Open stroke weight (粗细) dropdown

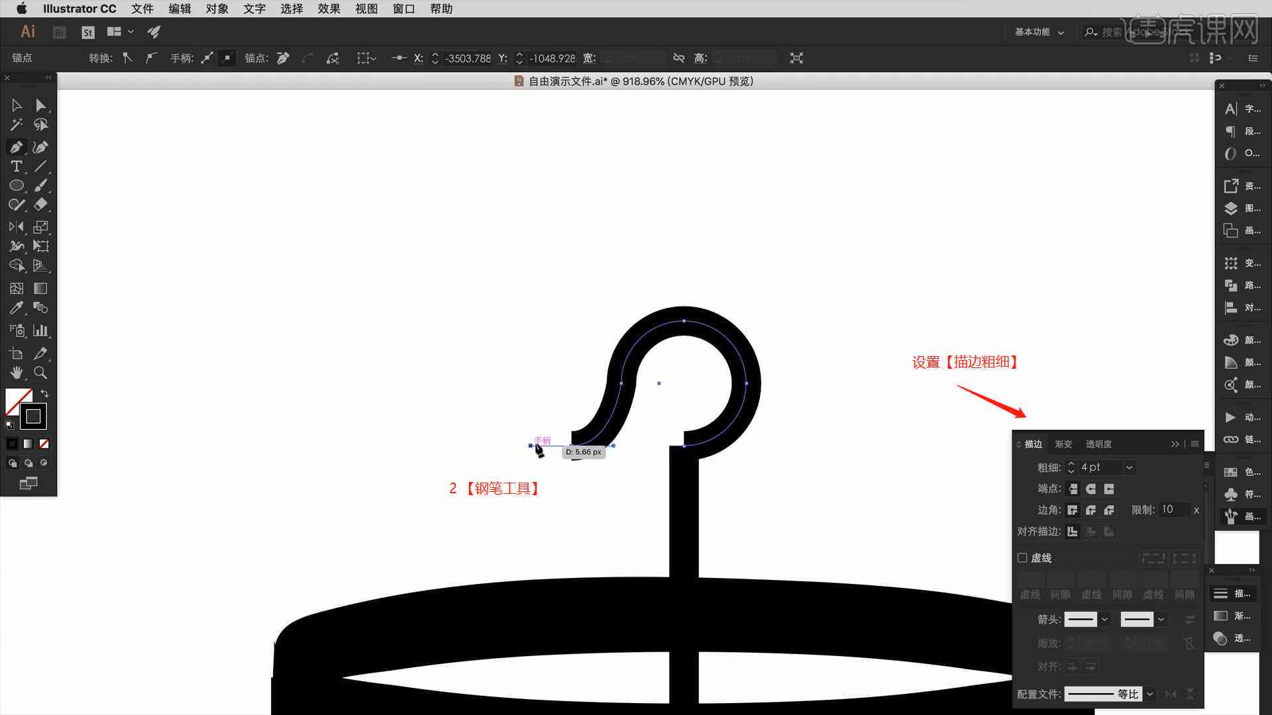pyautogui.click(x=1130, y=467)
